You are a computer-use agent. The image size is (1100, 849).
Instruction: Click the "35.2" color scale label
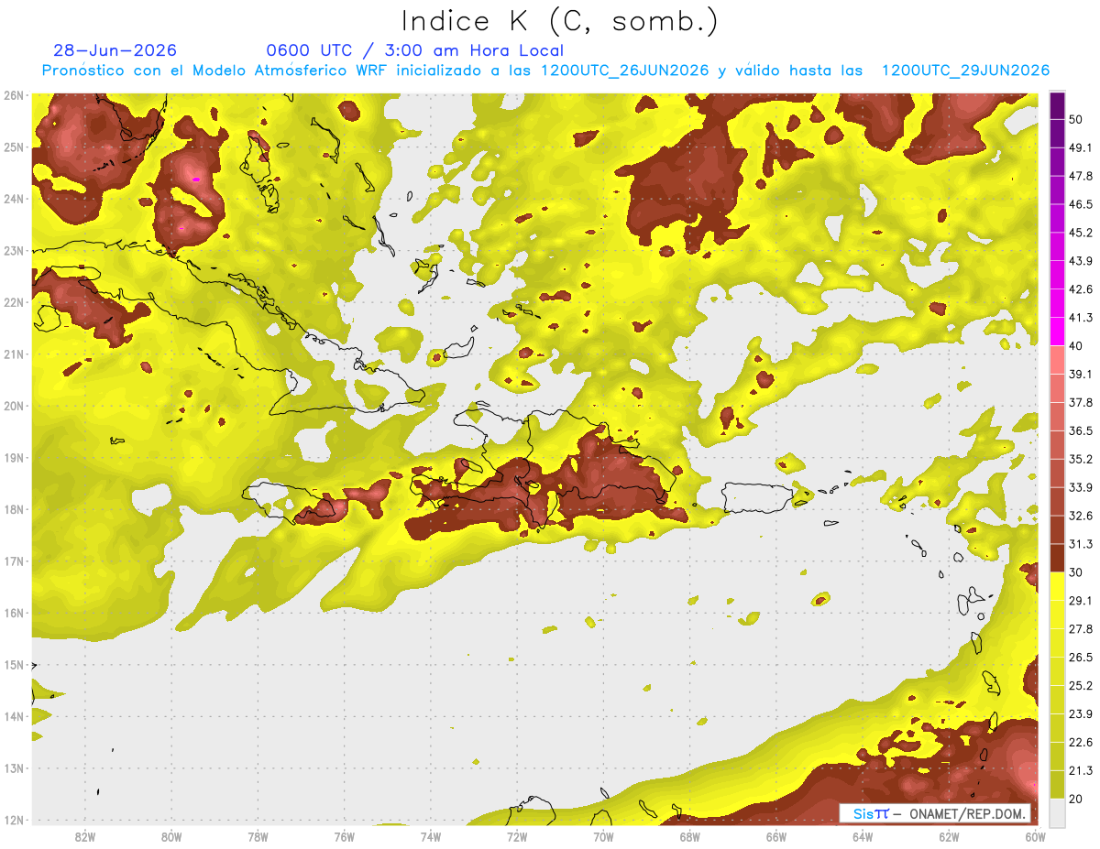[1080, 459]
